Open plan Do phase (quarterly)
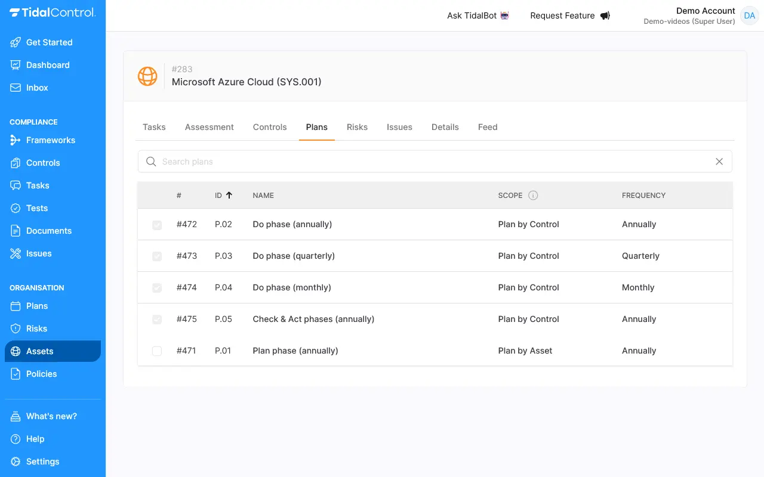Viewport: 764px width, 477px height. (x=294, y=256)
